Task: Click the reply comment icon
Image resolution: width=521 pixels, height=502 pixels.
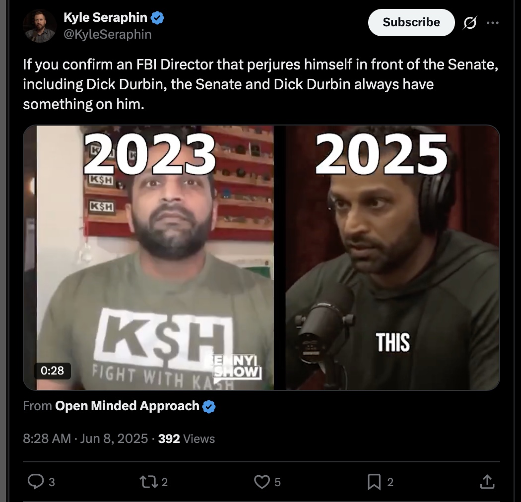Action: pyautogui.click(x=36, y=482)
